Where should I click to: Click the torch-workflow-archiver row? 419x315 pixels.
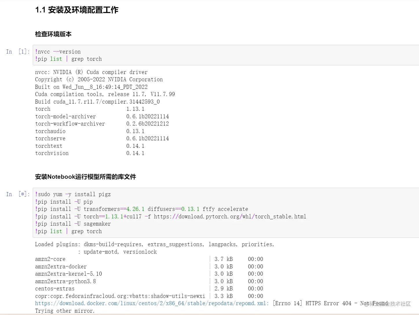click(102, 124)
